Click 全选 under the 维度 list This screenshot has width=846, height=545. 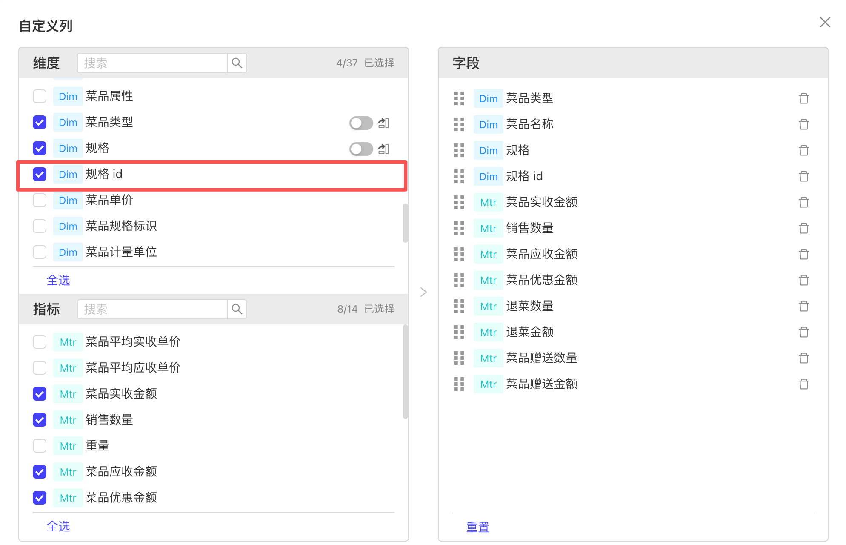[x=58, y=280]
